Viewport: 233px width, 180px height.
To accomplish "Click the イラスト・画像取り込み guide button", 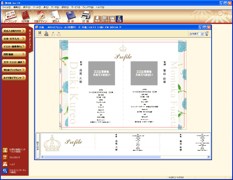I will (14, 47).
